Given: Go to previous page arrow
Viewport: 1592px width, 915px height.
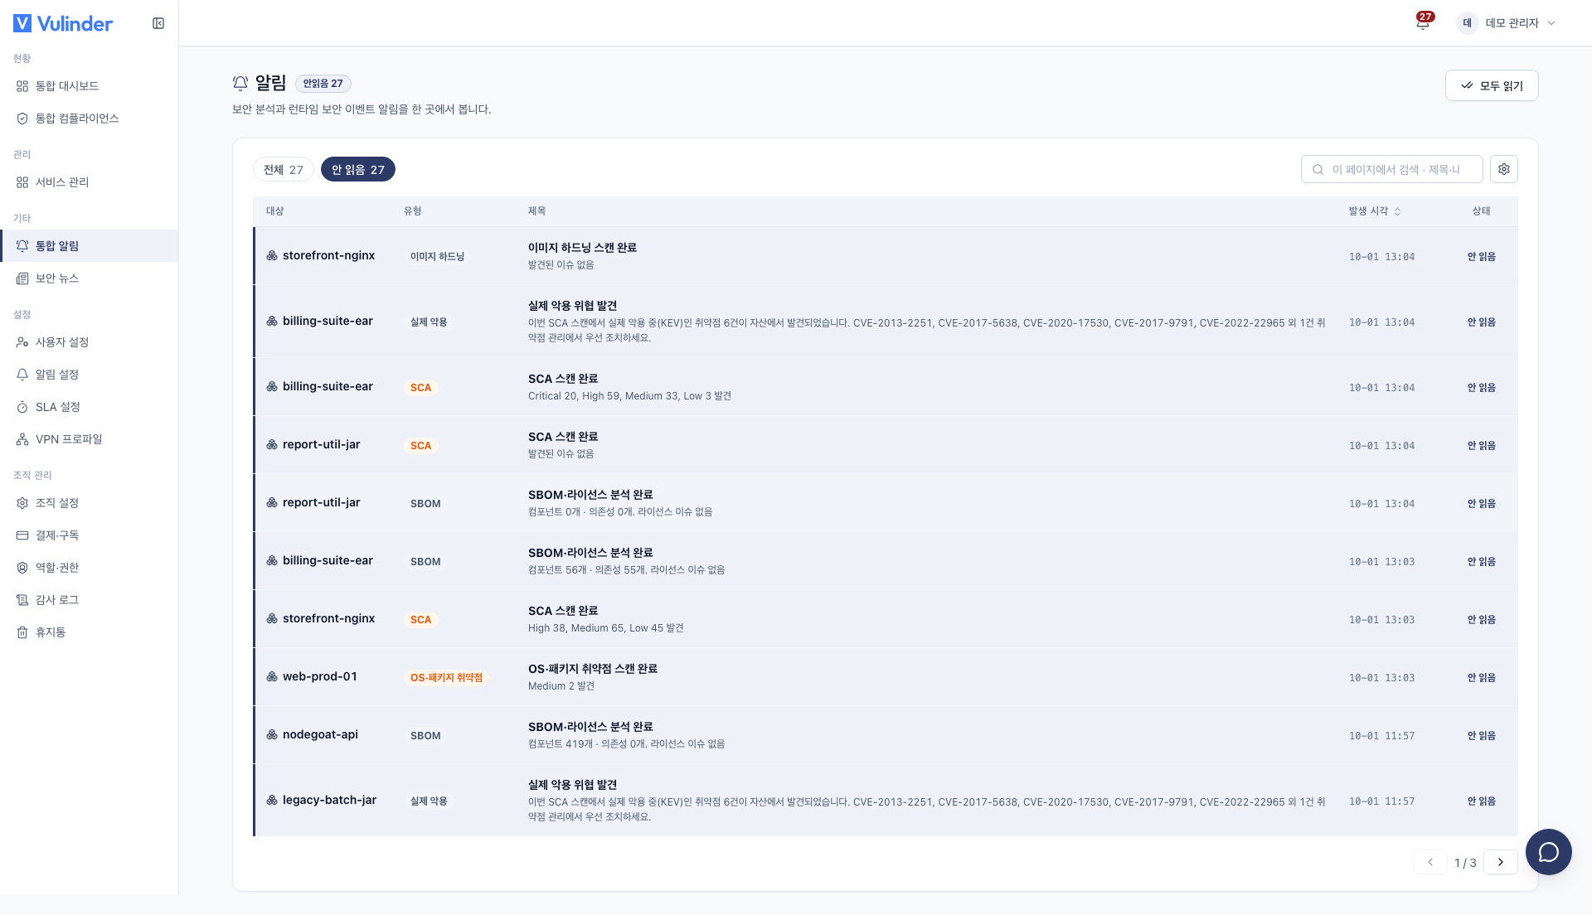Looking at the screenshot, I should pyautogui.click(x=1430, y=862).
